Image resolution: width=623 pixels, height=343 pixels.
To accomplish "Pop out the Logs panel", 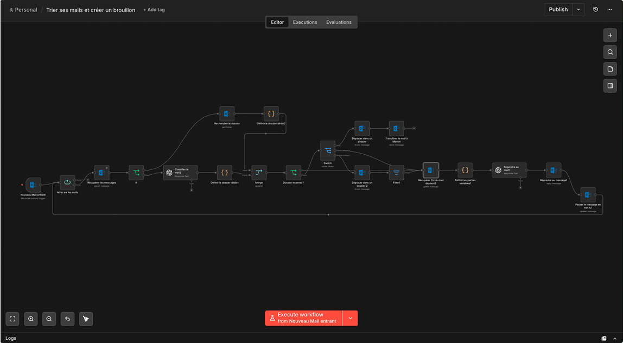I will pos(604,339).
